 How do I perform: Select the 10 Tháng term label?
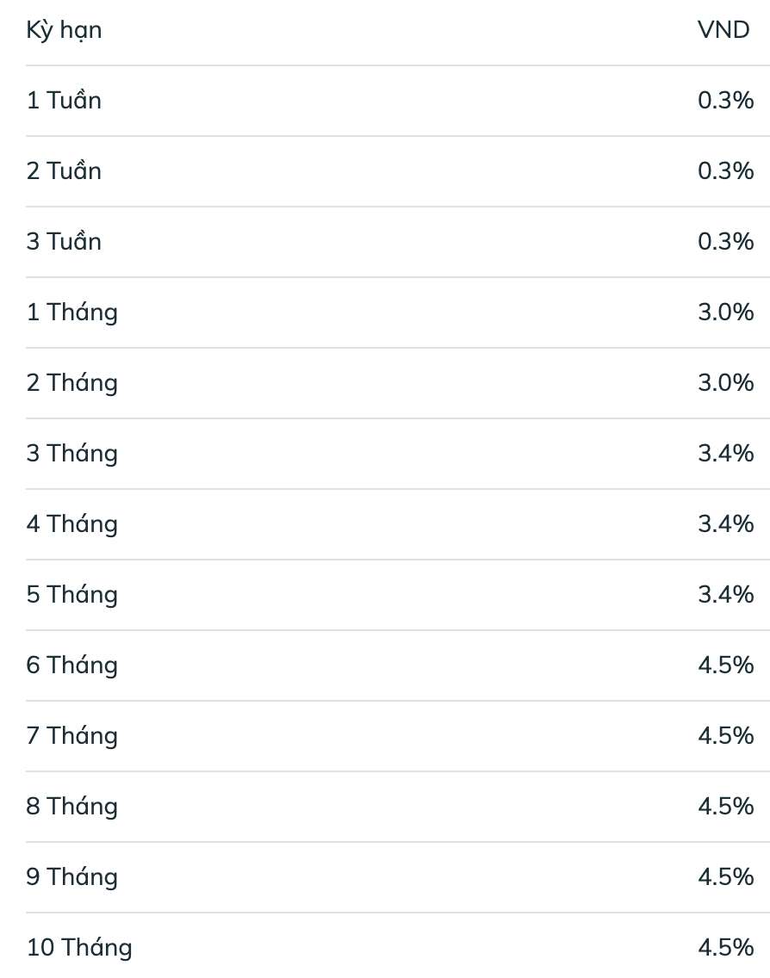tap(79, 948)
